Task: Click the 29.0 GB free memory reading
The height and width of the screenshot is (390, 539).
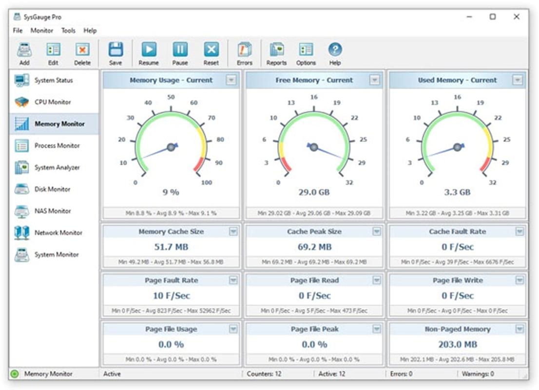Action: point(314,192)
